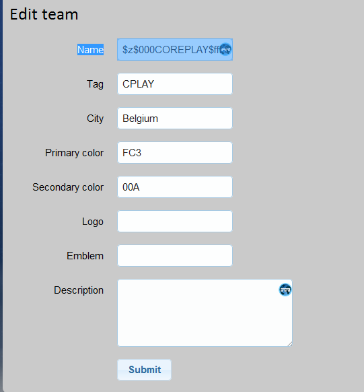Click the Description label
This screenshot has width=364, height=392.
[x=79, y=290]
